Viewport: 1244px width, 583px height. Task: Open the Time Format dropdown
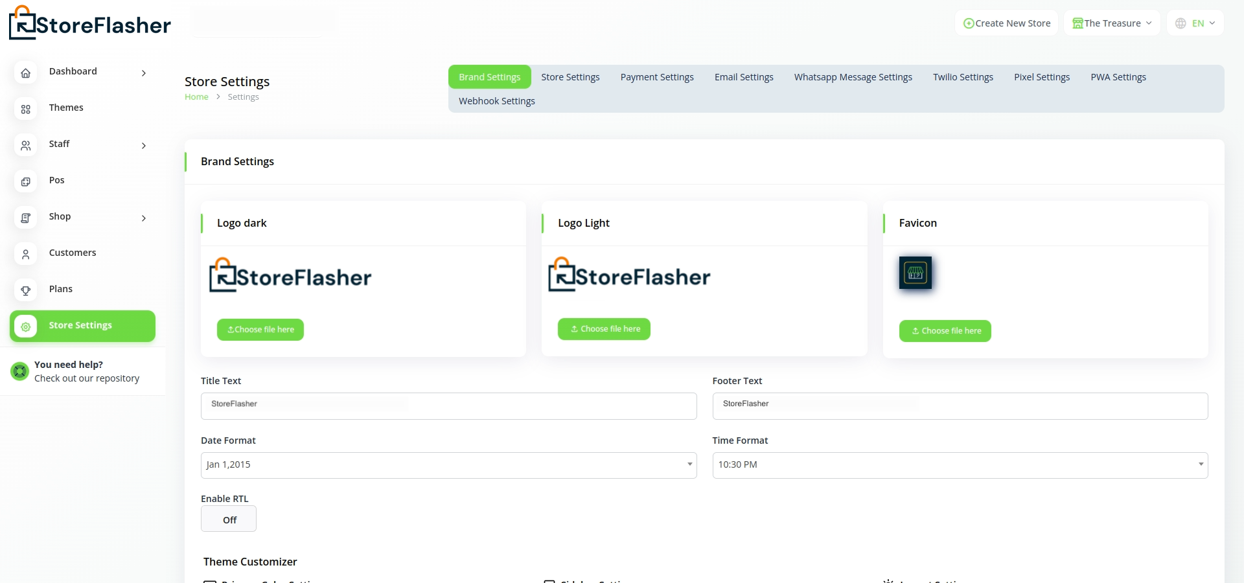[x=960, y=465]
